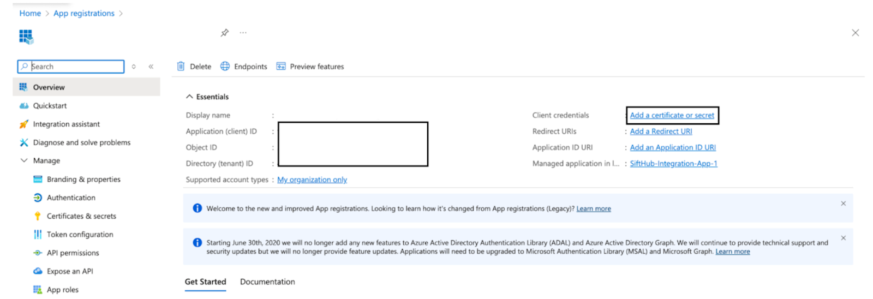Collapse the sidebar with double chevron
Screen dimensions: 873x299
pos(151,67)
